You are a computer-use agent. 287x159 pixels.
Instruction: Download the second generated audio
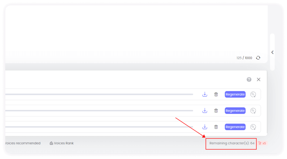[205, 111]
